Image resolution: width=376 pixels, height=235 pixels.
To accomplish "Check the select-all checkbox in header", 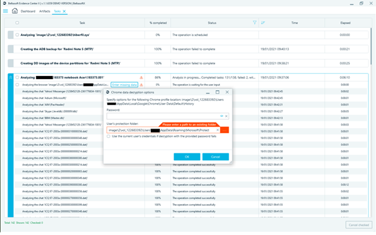I will tap(17, 23).
